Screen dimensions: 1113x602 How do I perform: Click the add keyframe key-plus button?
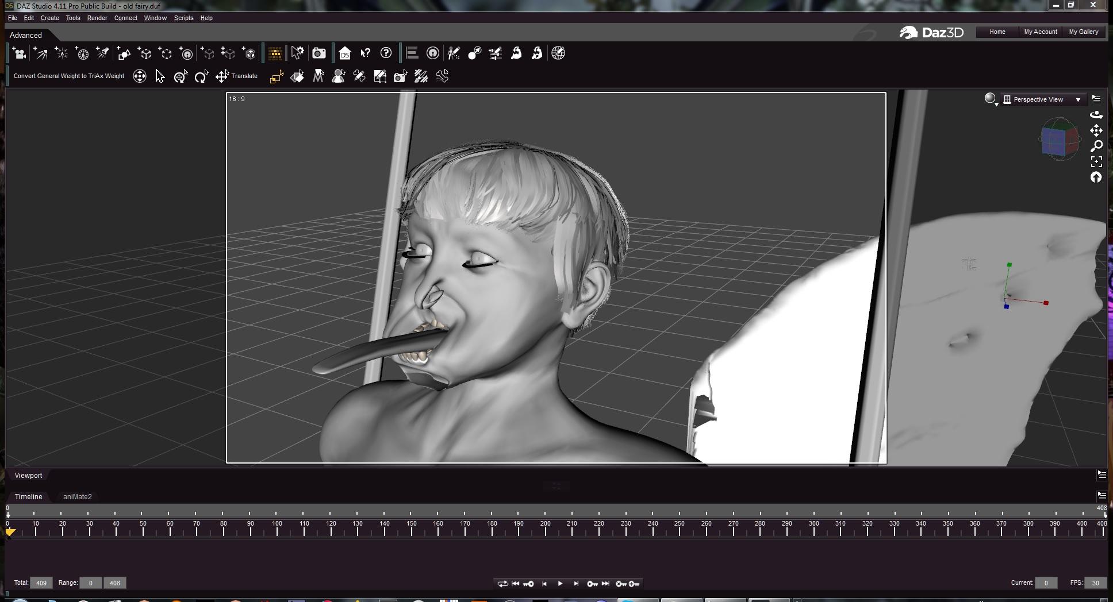634,584
